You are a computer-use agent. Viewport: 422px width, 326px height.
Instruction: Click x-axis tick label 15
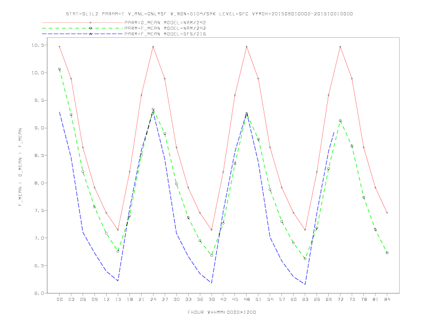pos(118,299)
